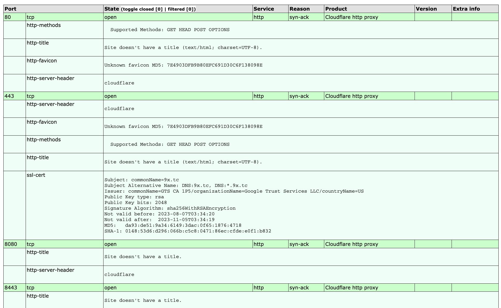The width and height of the screenshot is (501, 308).
Task: Click the Product column header
Action: (336, 9)
